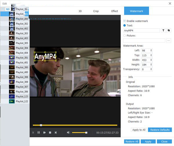
Task: Open the text font settings icon
Action: point(163,30)
